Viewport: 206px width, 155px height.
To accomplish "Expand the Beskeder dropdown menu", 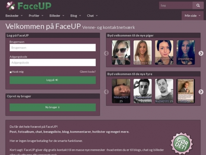I will point(14,15).
